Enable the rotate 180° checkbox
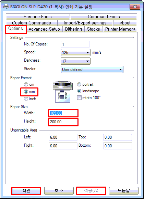The image size is (144, 199). coord(79,98)
